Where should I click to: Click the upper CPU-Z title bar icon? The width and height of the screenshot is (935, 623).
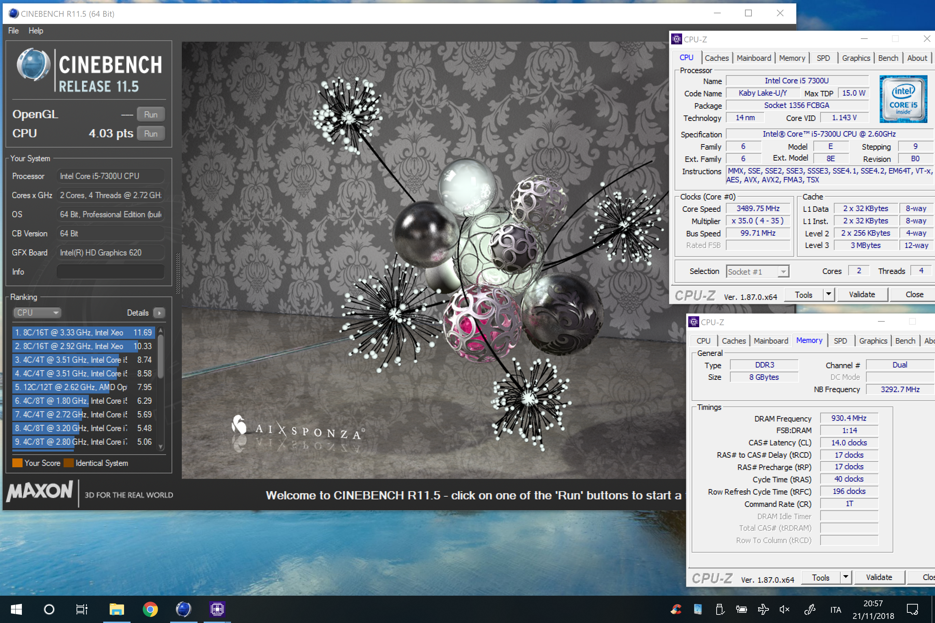(677, 39)
